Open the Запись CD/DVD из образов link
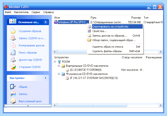Viewport: 167px width, 116px height. point(32,38)
